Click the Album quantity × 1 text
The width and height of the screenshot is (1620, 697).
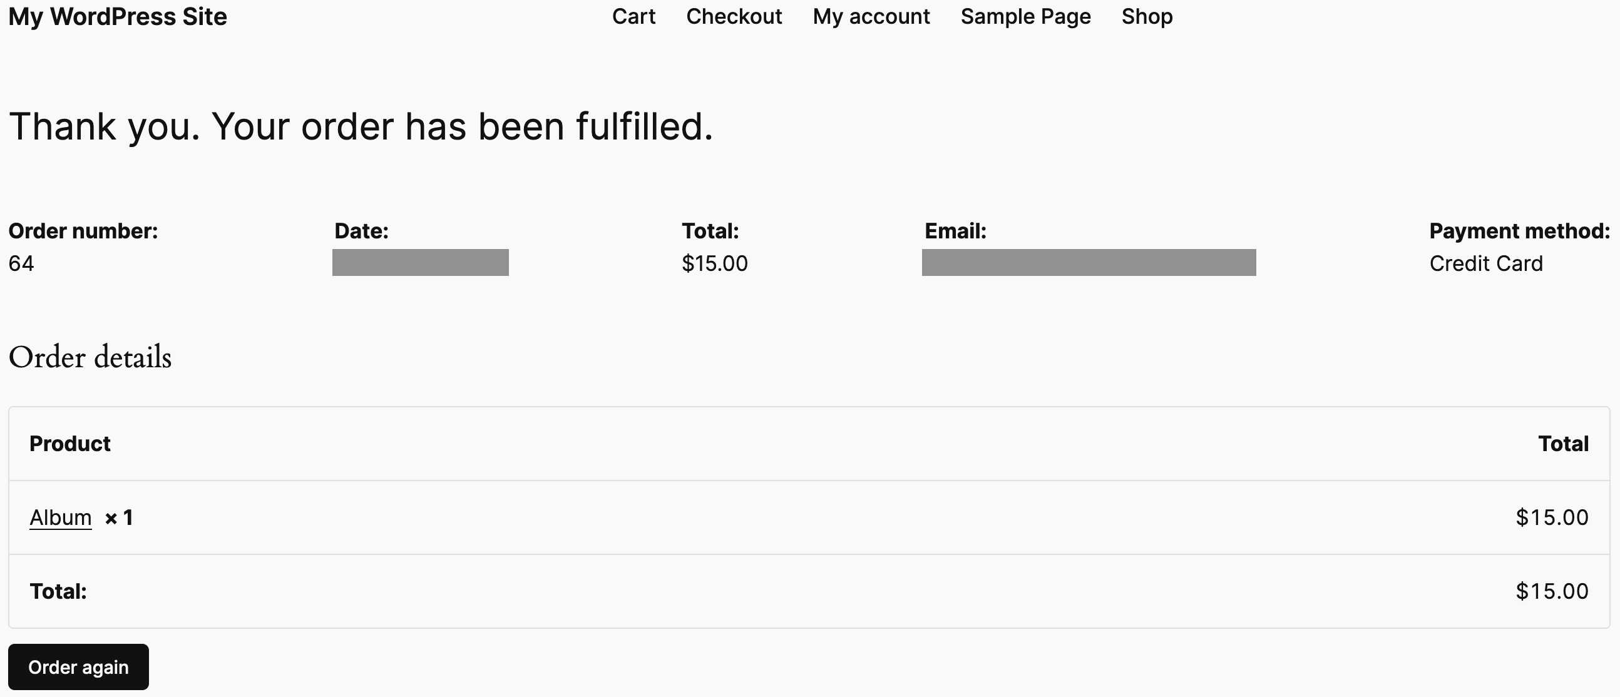tap(119, 518)
